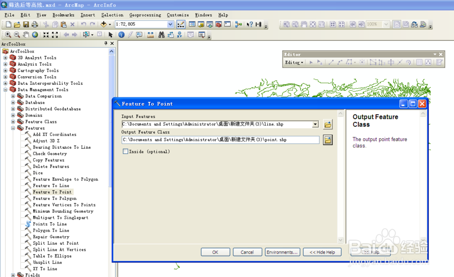Click the Add Data icon
The image size is (454, 277).
pyautogui.click(x=104, y=24)
